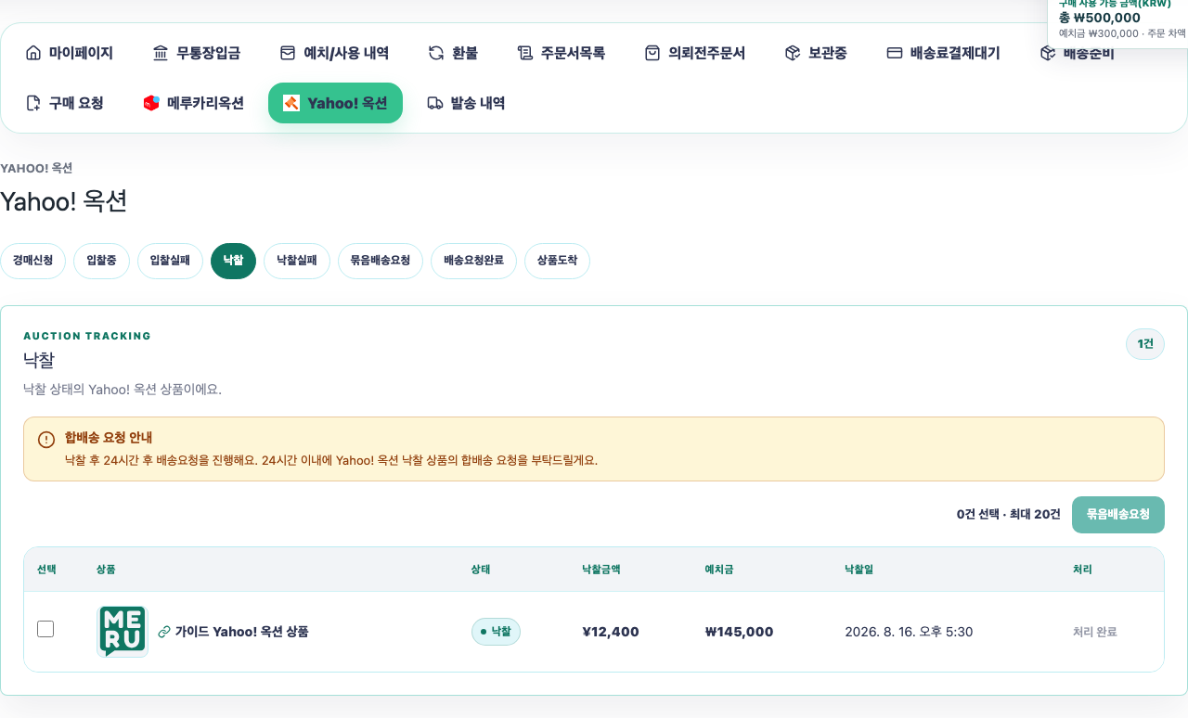
Task: Open 주문서목록 menu item
Action: point(562,53)
